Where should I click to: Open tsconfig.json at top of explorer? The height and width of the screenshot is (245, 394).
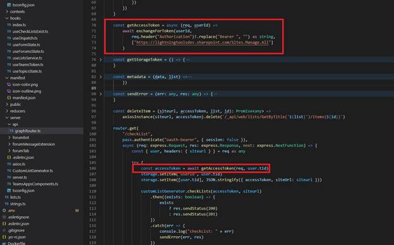pos(23,5)
